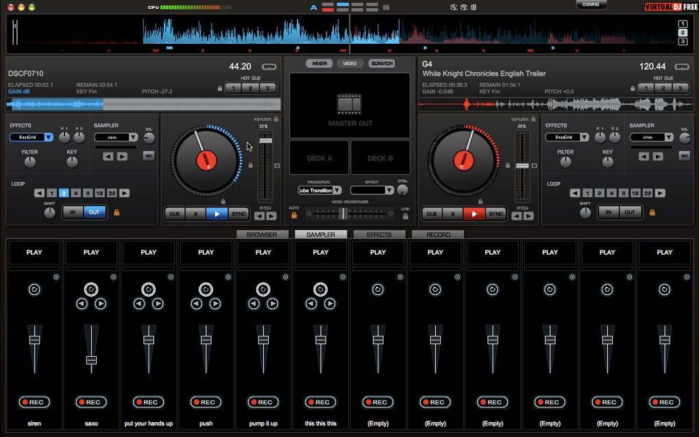Switch to the SAMPLER tab
Viewport: 699px width, 437px height.
pos(321,234)
